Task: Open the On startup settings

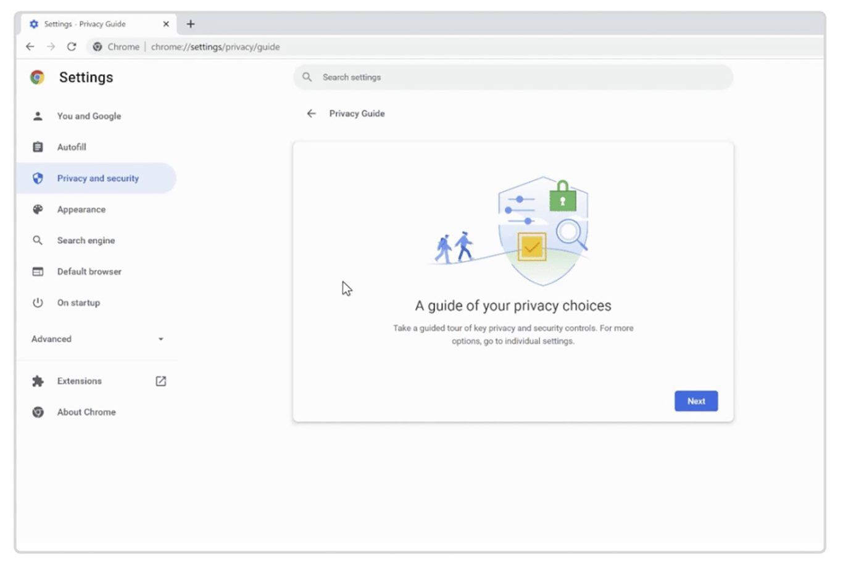Action: 78,303
